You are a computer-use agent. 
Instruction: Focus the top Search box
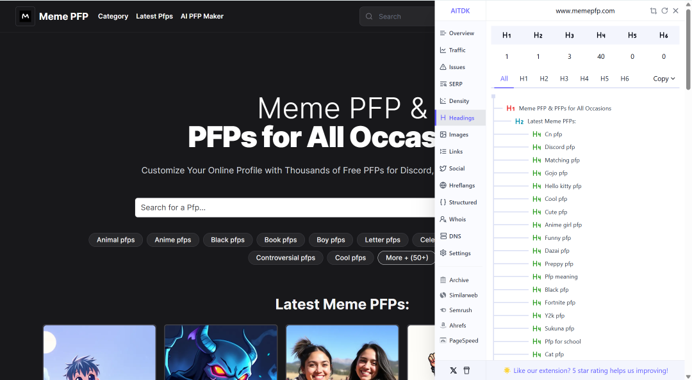point(397,16)
